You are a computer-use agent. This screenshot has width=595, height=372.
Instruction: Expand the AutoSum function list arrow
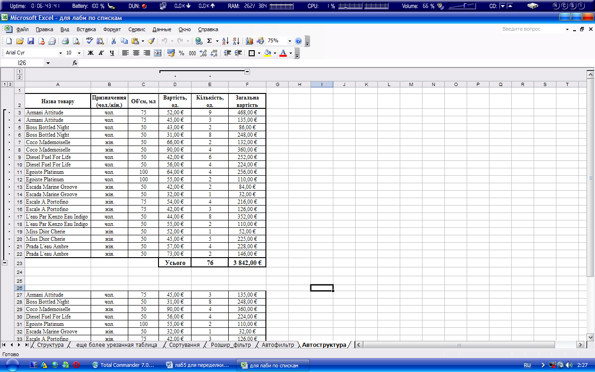[217, 41]
